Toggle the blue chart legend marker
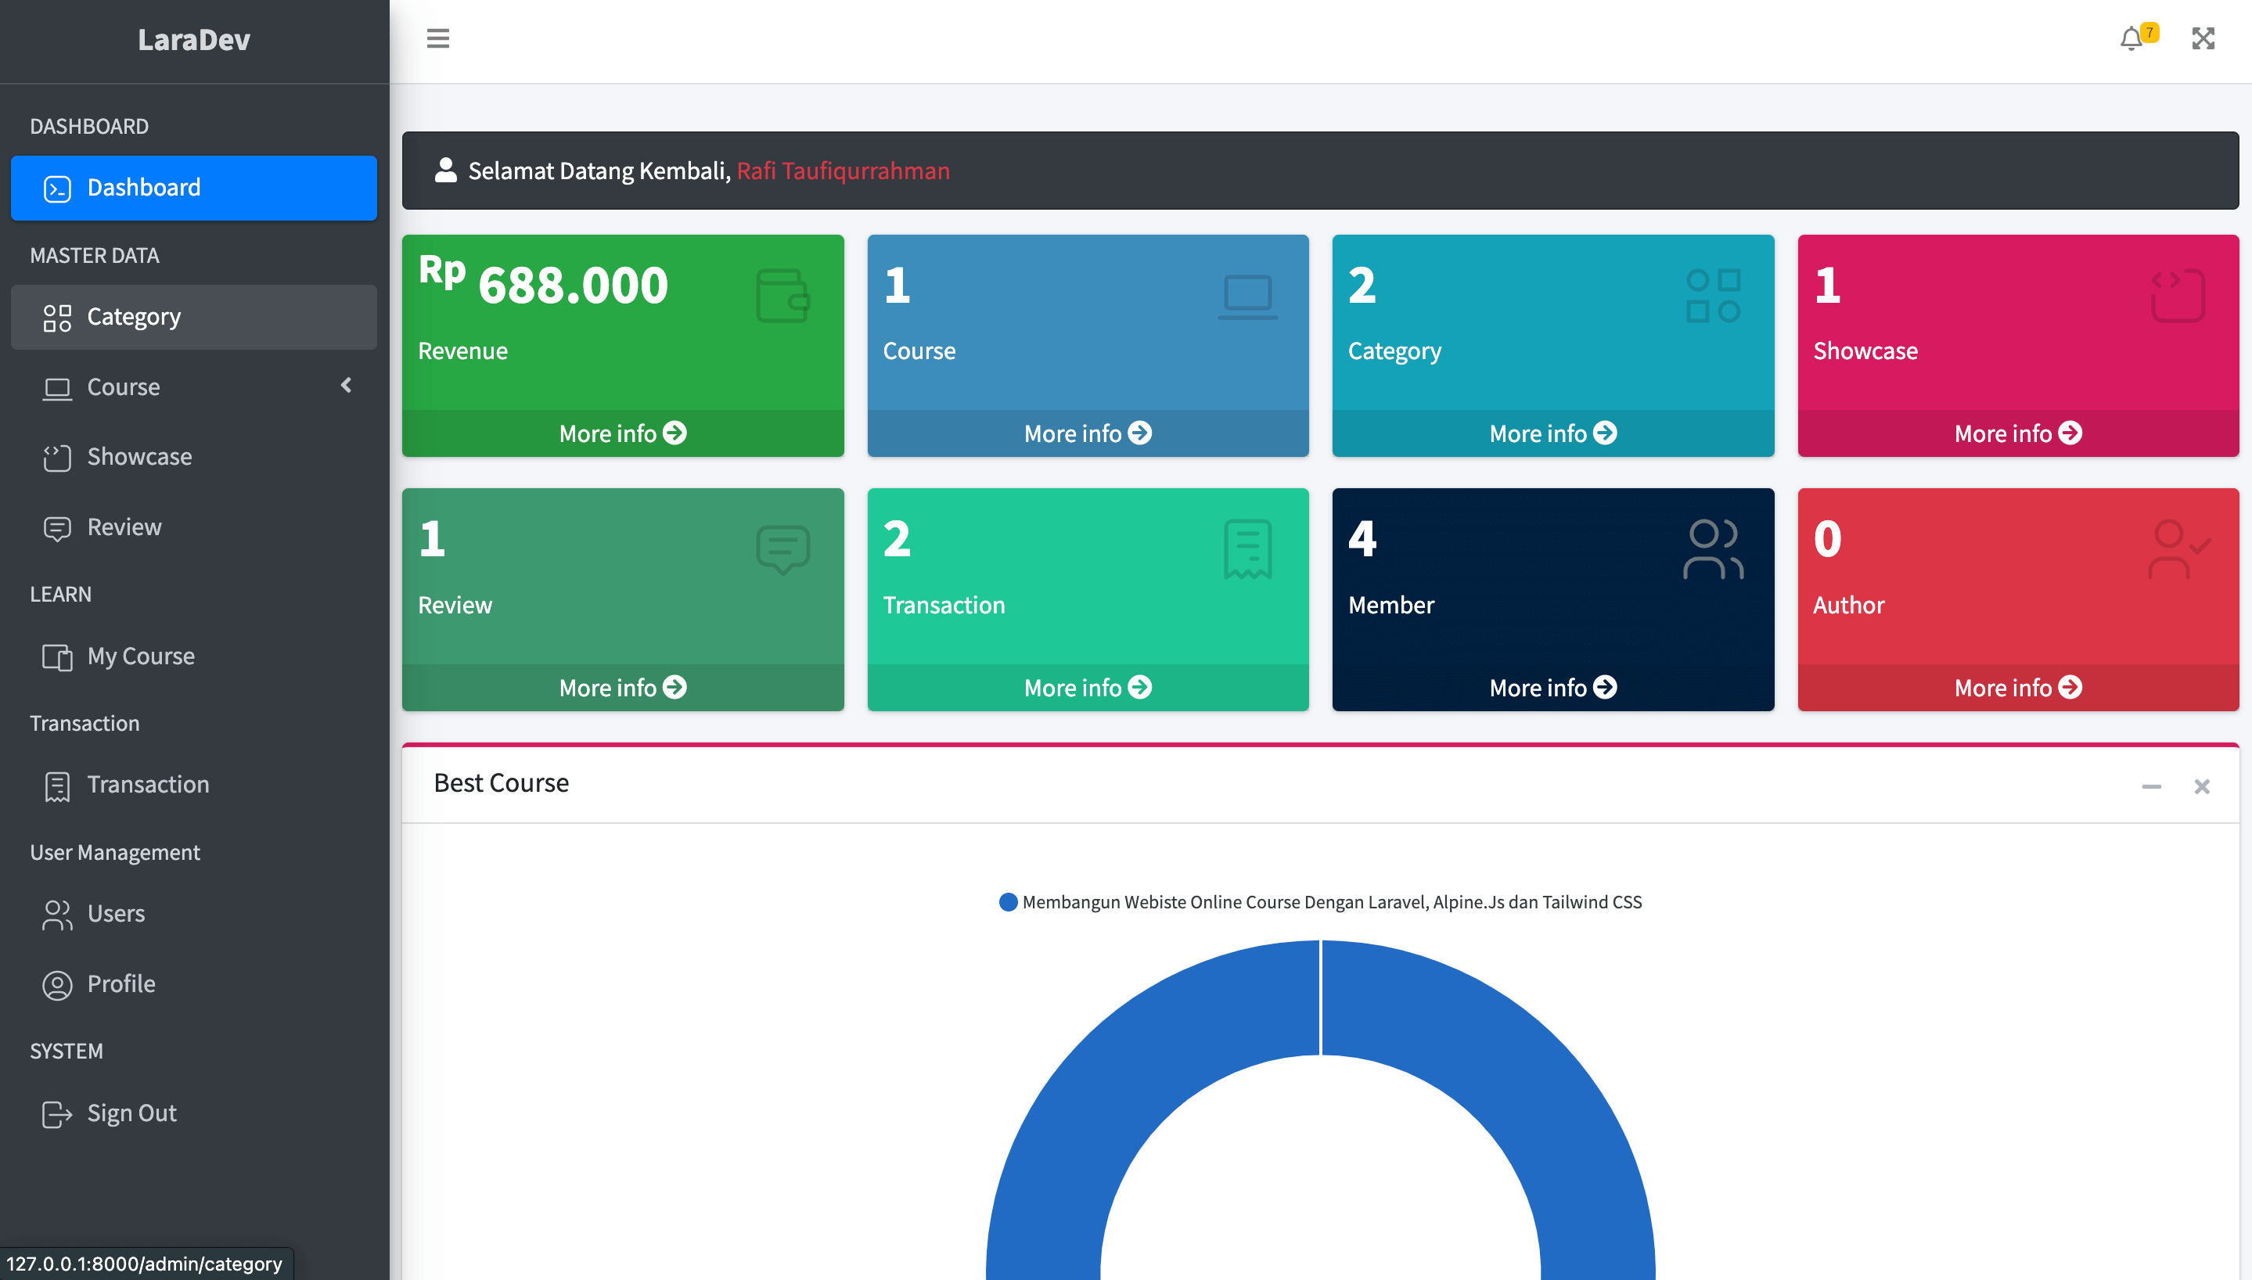The width and height of the screenshot is (2252, 1280). click(1008, 902)
